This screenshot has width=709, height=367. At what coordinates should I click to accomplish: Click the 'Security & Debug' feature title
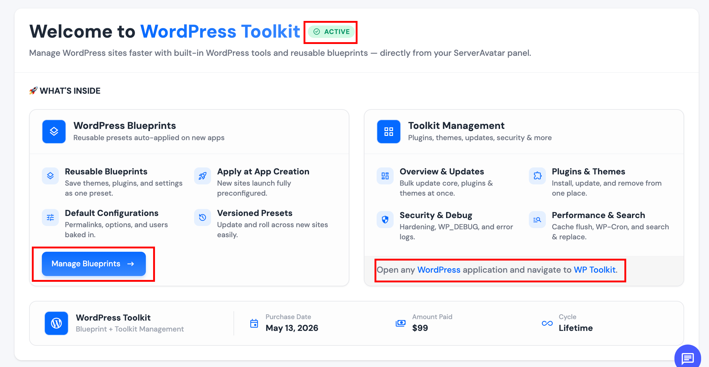(x=436, y=215)
